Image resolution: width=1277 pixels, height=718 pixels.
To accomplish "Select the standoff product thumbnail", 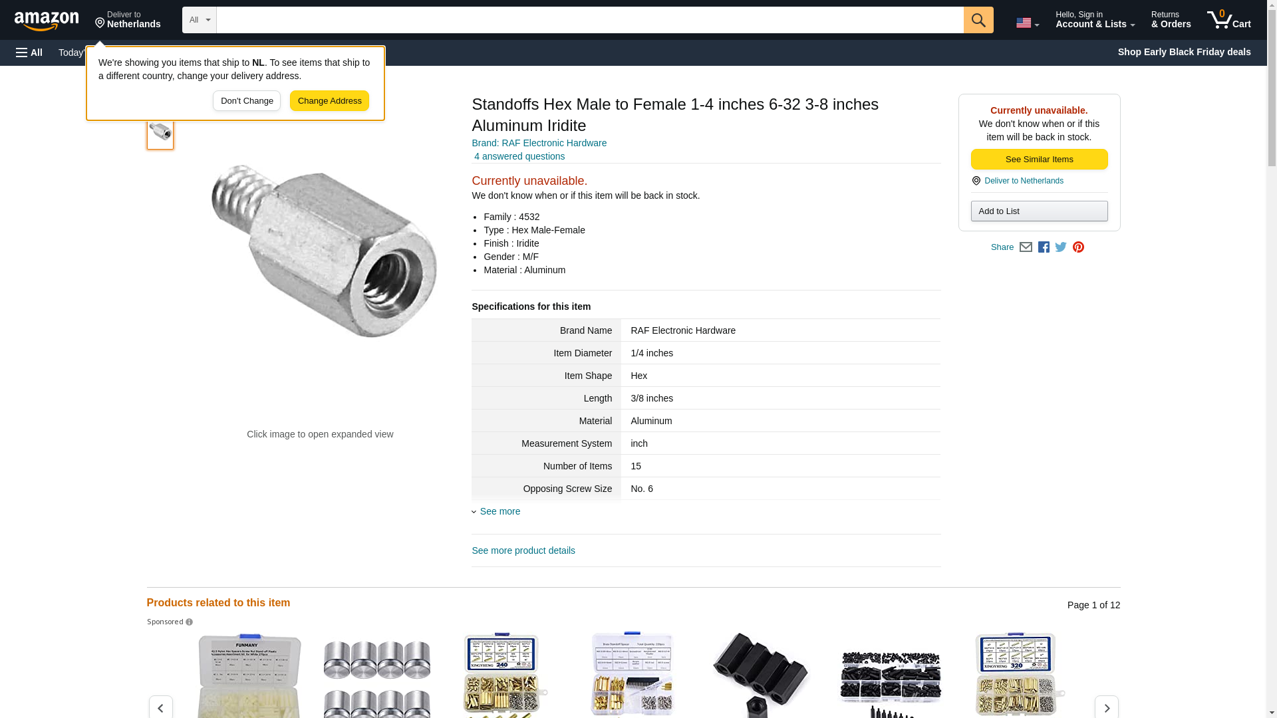I will (160, 132).
